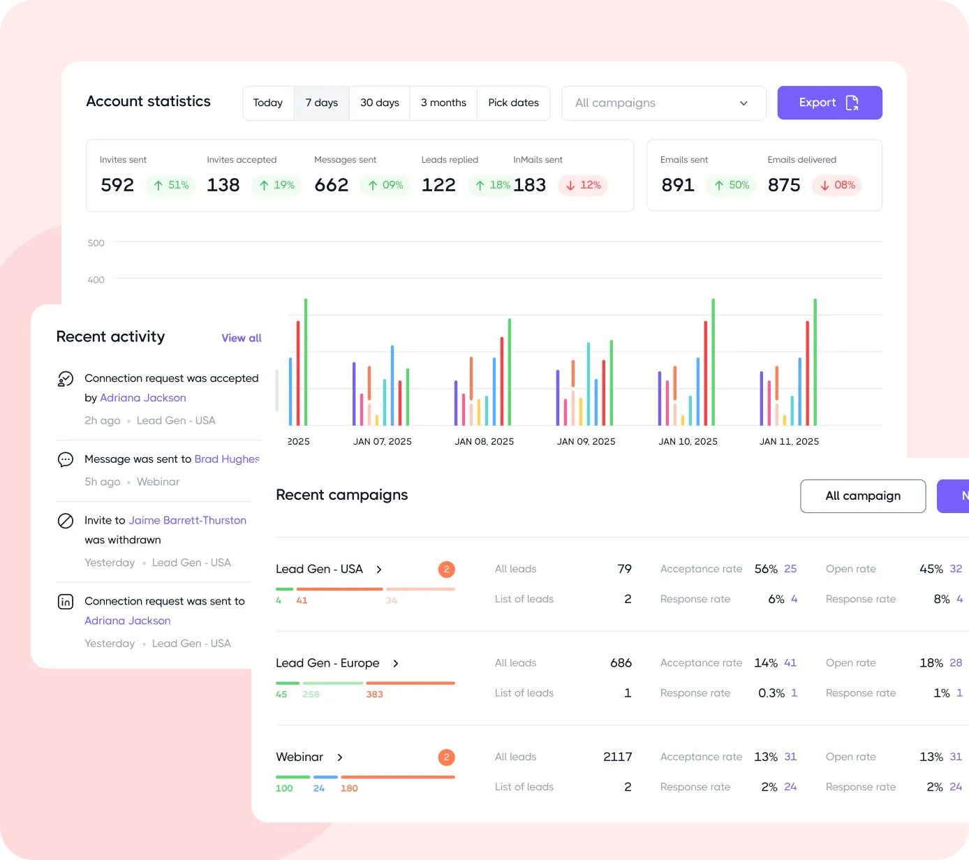This screenshot has height=860, width=969.
Task: Switch the range to Today
Action: coord(268,103)
